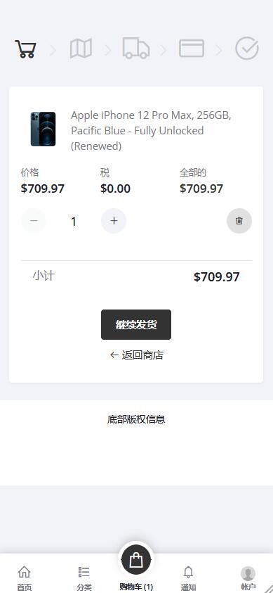Decrease quantity with minus button
This screenshot has width=273, height=593.
[34, 220]
